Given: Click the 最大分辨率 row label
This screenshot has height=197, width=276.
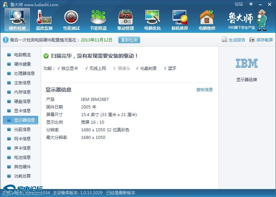Looking at the screenshot, I should click(57, 138).
